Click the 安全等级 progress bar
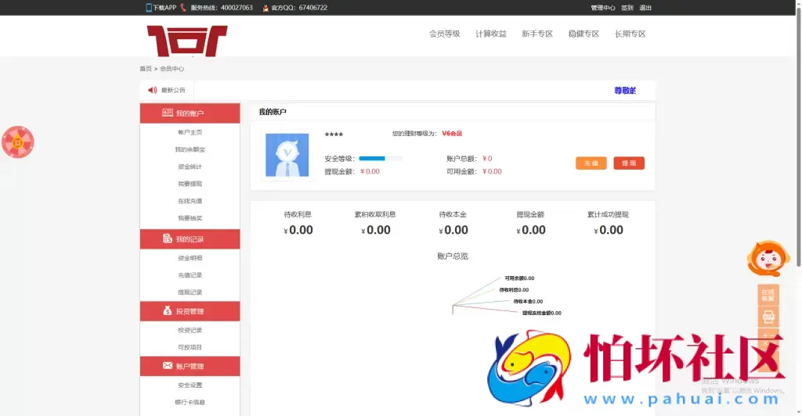 380,158
